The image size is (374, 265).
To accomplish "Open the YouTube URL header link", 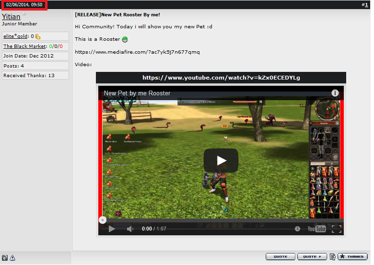I will [221, 78].
